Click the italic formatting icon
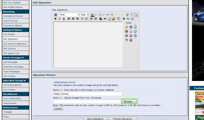 (x=59, y=19)
